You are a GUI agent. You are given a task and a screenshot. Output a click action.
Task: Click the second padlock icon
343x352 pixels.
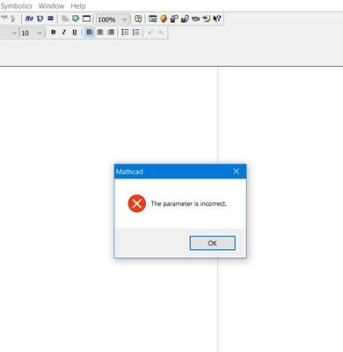click(x=185, y=18)
